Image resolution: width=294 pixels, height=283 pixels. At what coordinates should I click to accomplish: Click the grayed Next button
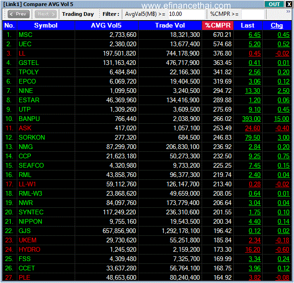coord(46,14)
